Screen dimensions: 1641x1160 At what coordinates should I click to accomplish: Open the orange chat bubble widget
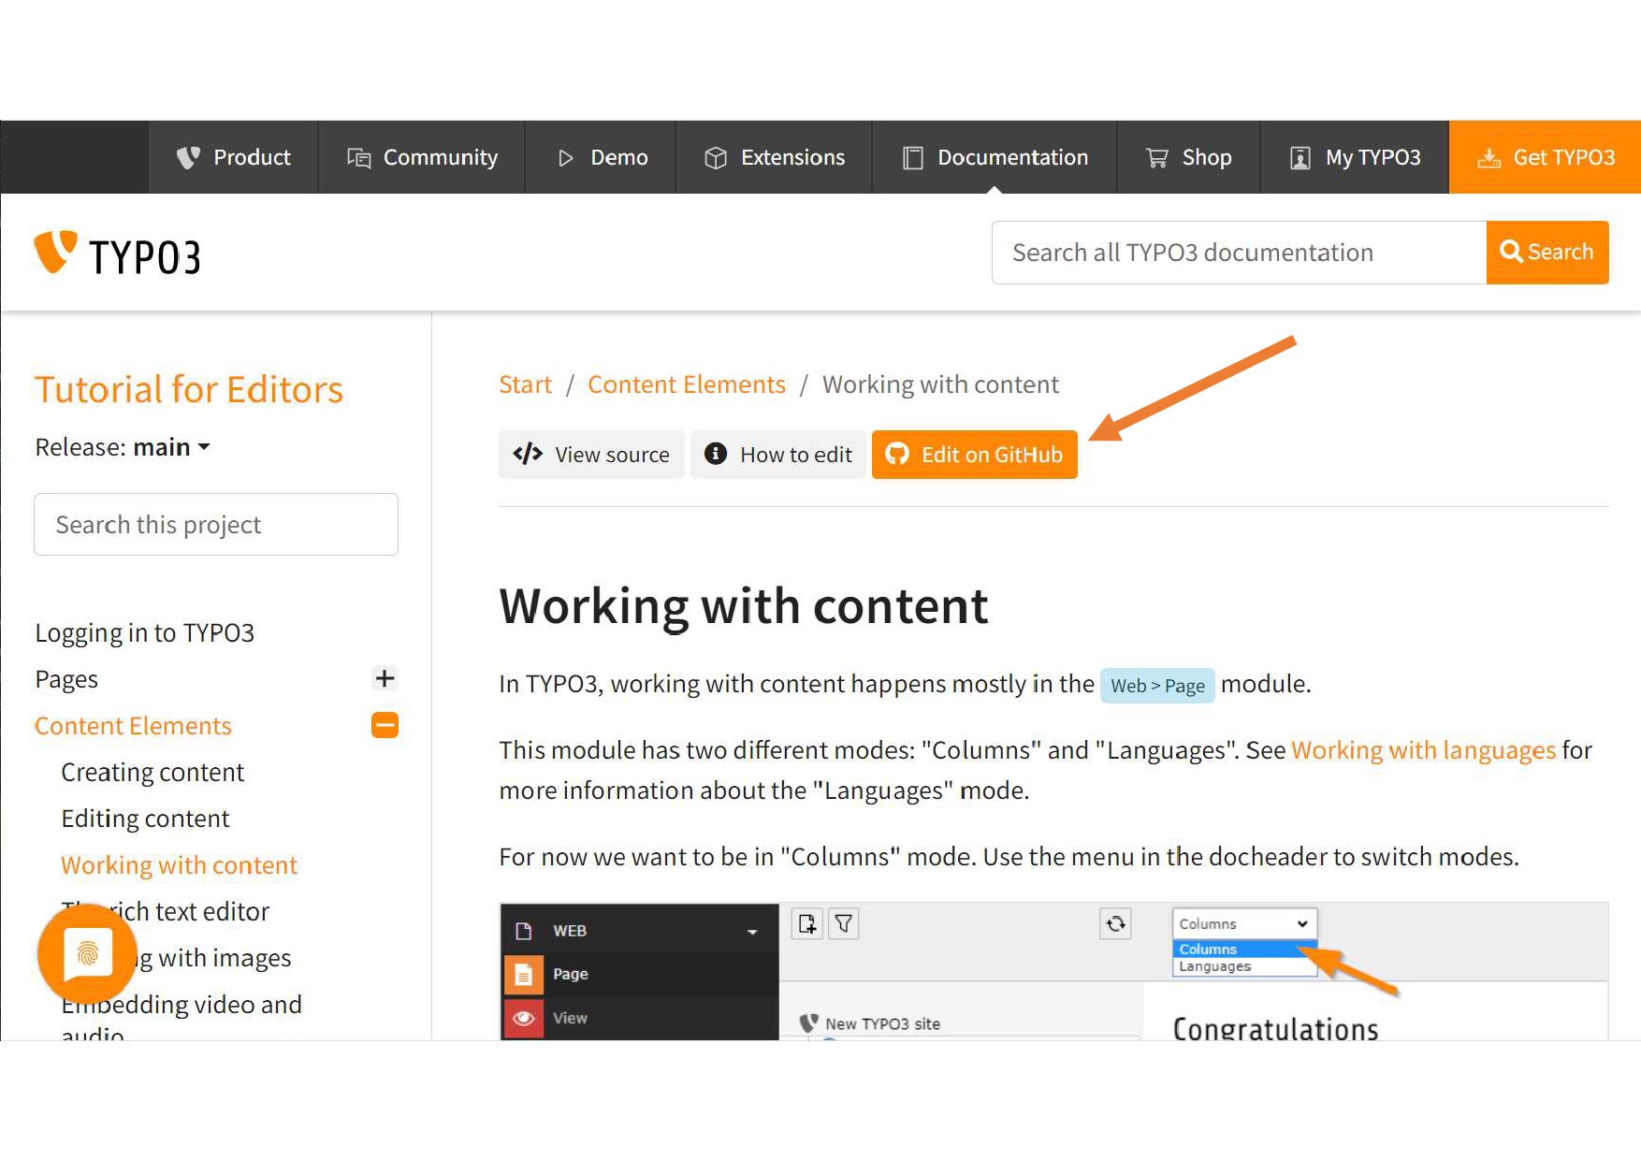coord(88,953)
